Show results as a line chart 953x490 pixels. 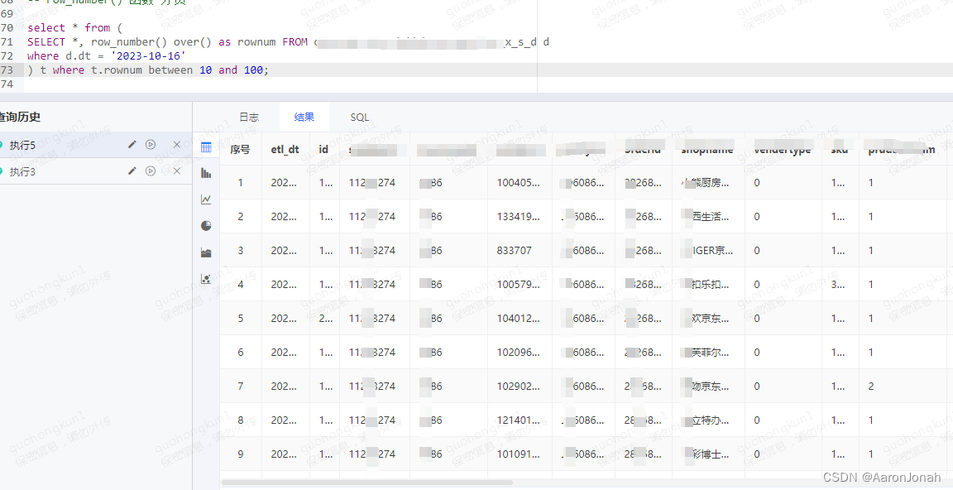pyautogui.click(x=206, y=199)
